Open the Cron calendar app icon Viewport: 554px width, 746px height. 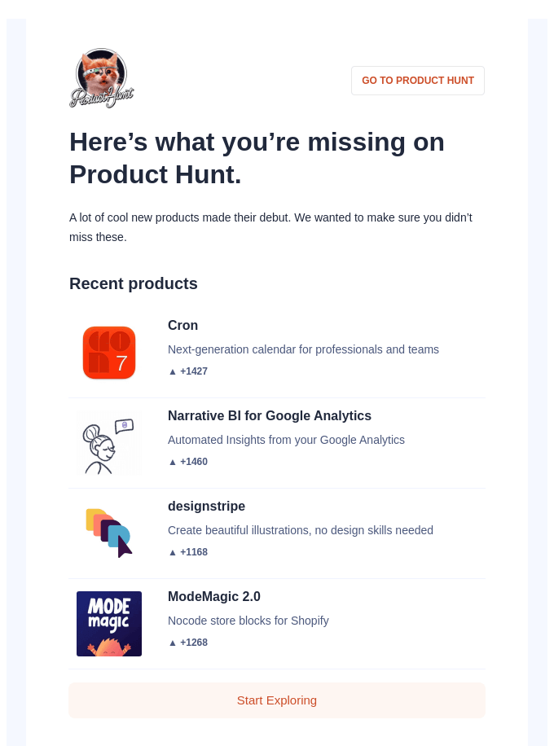point(109,353)
